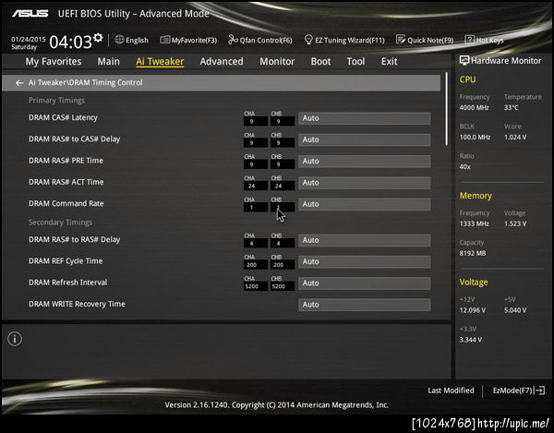The width and height of the screenshot is (554, 433).
Task: Click CHA value 200 for REF Cycle Time
Action: (256, 265)
